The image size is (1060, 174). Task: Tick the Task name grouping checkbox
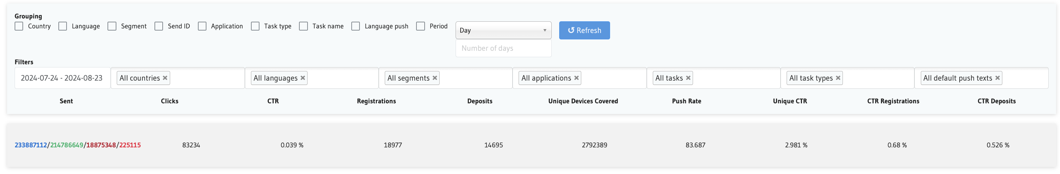(x=303, y=26)
